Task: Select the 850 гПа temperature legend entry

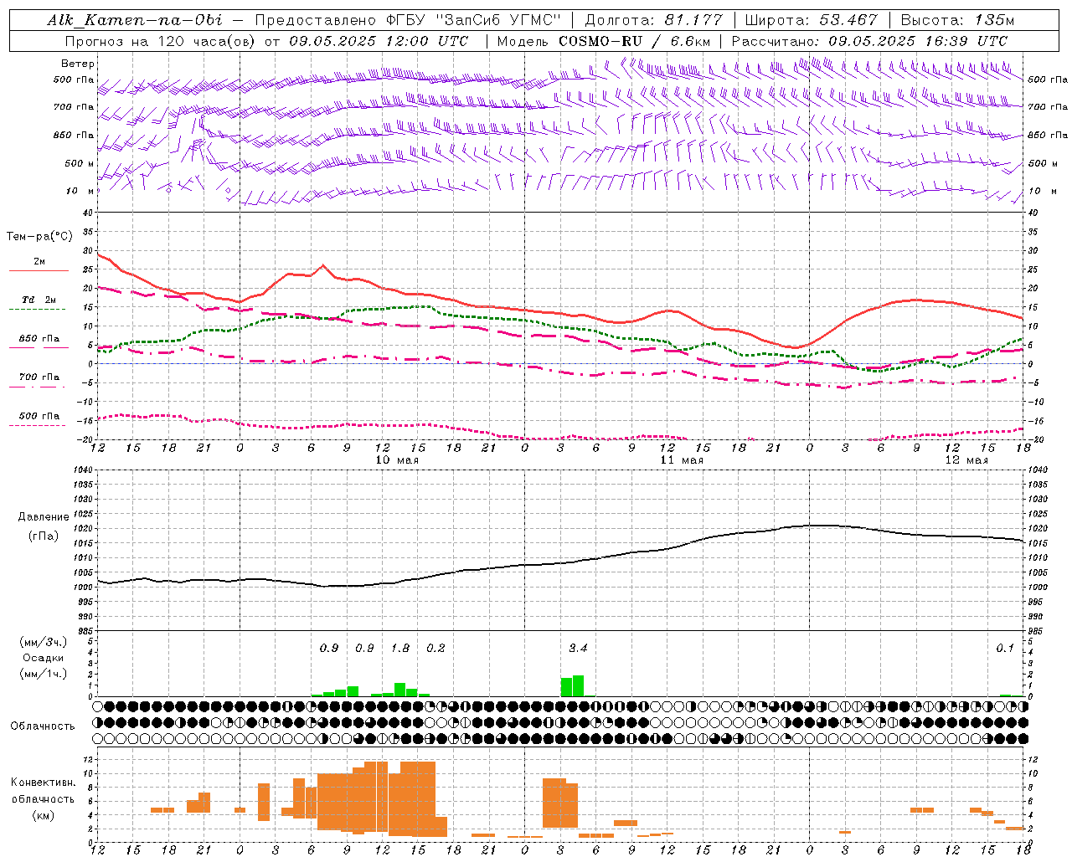Action: [39, 338]
